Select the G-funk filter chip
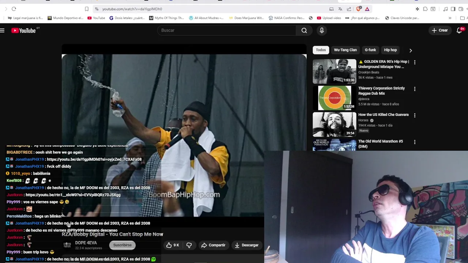Image resolution: width=468 pixels, height=263 pixels. click(370, 50)
